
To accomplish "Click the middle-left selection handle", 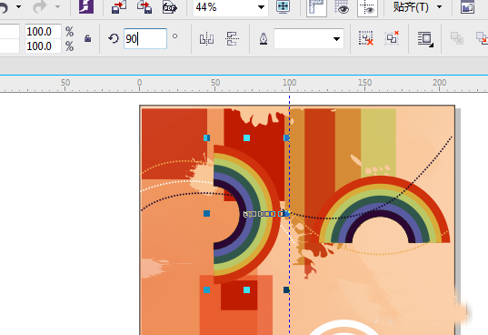I will [206, 213].
